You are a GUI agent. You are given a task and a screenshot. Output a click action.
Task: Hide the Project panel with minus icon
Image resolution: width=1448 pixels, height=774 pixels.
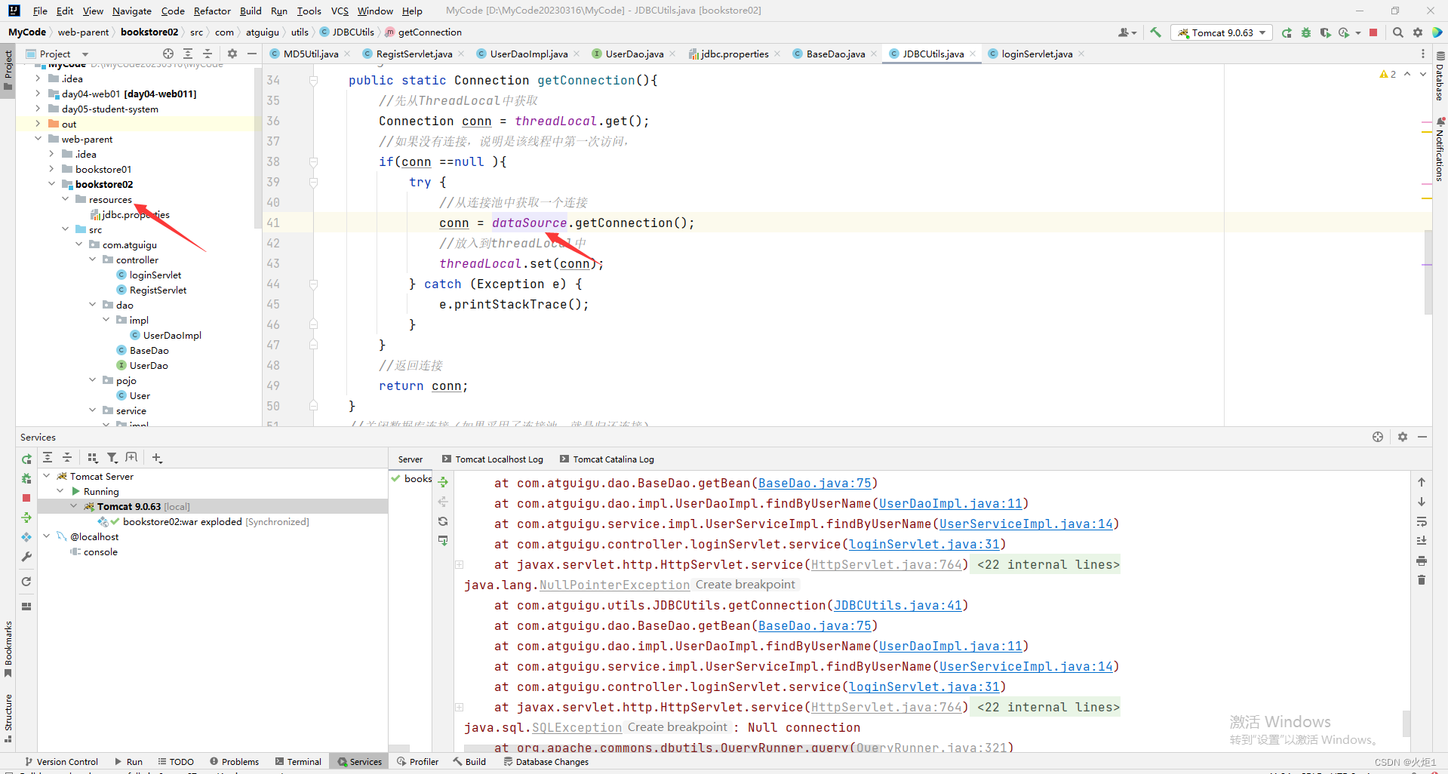[252, 54]
